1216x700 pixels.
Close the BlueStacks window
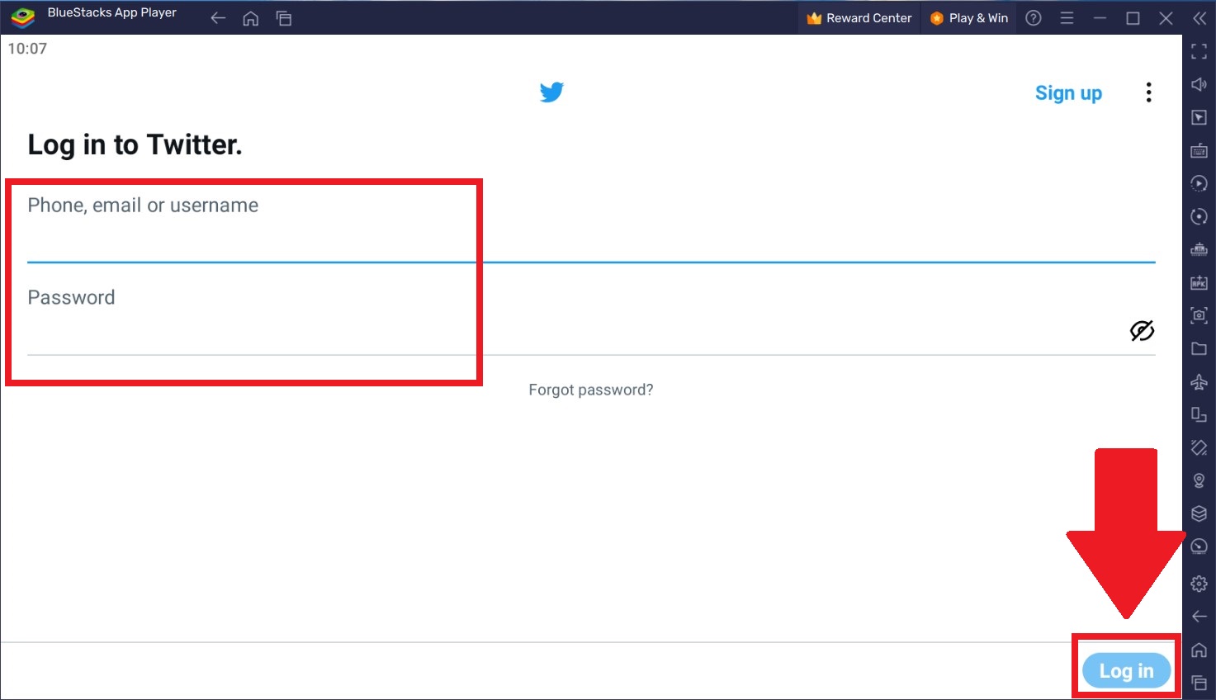pyautogui.click(x=1166, y=18)
